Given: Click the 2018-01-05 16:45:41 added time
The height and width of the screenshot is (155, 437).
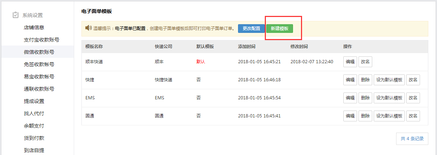Looking at the screenshot, I should point(259,116).
